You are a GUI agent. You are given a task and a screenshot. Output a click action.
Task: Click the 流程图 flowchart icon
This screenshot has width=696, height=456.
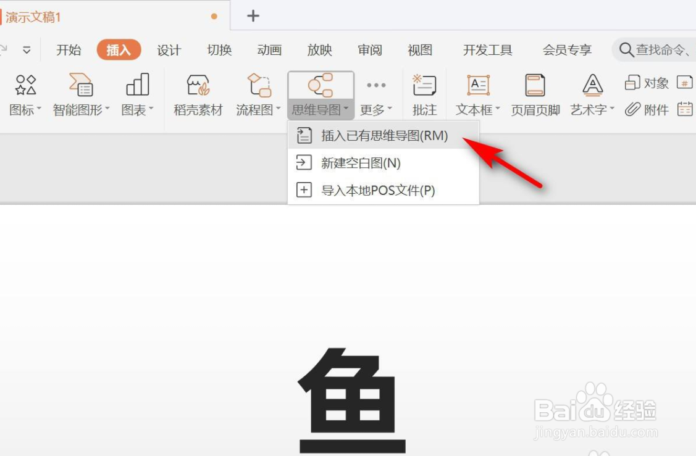259,85
